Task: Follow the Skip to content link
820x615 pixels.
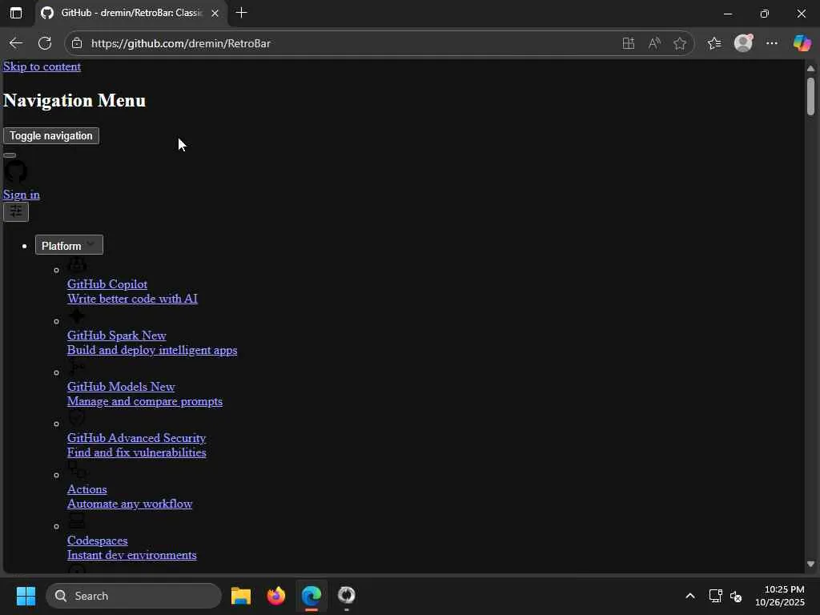Action: [x=42, y=66]
